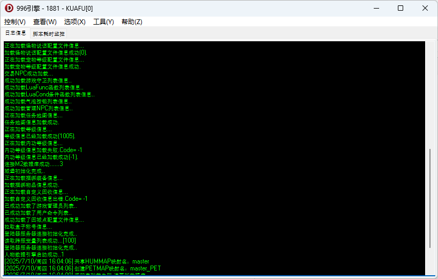Click log line 加载自定义回收信息出错.Code= -1

coord(46,199)
